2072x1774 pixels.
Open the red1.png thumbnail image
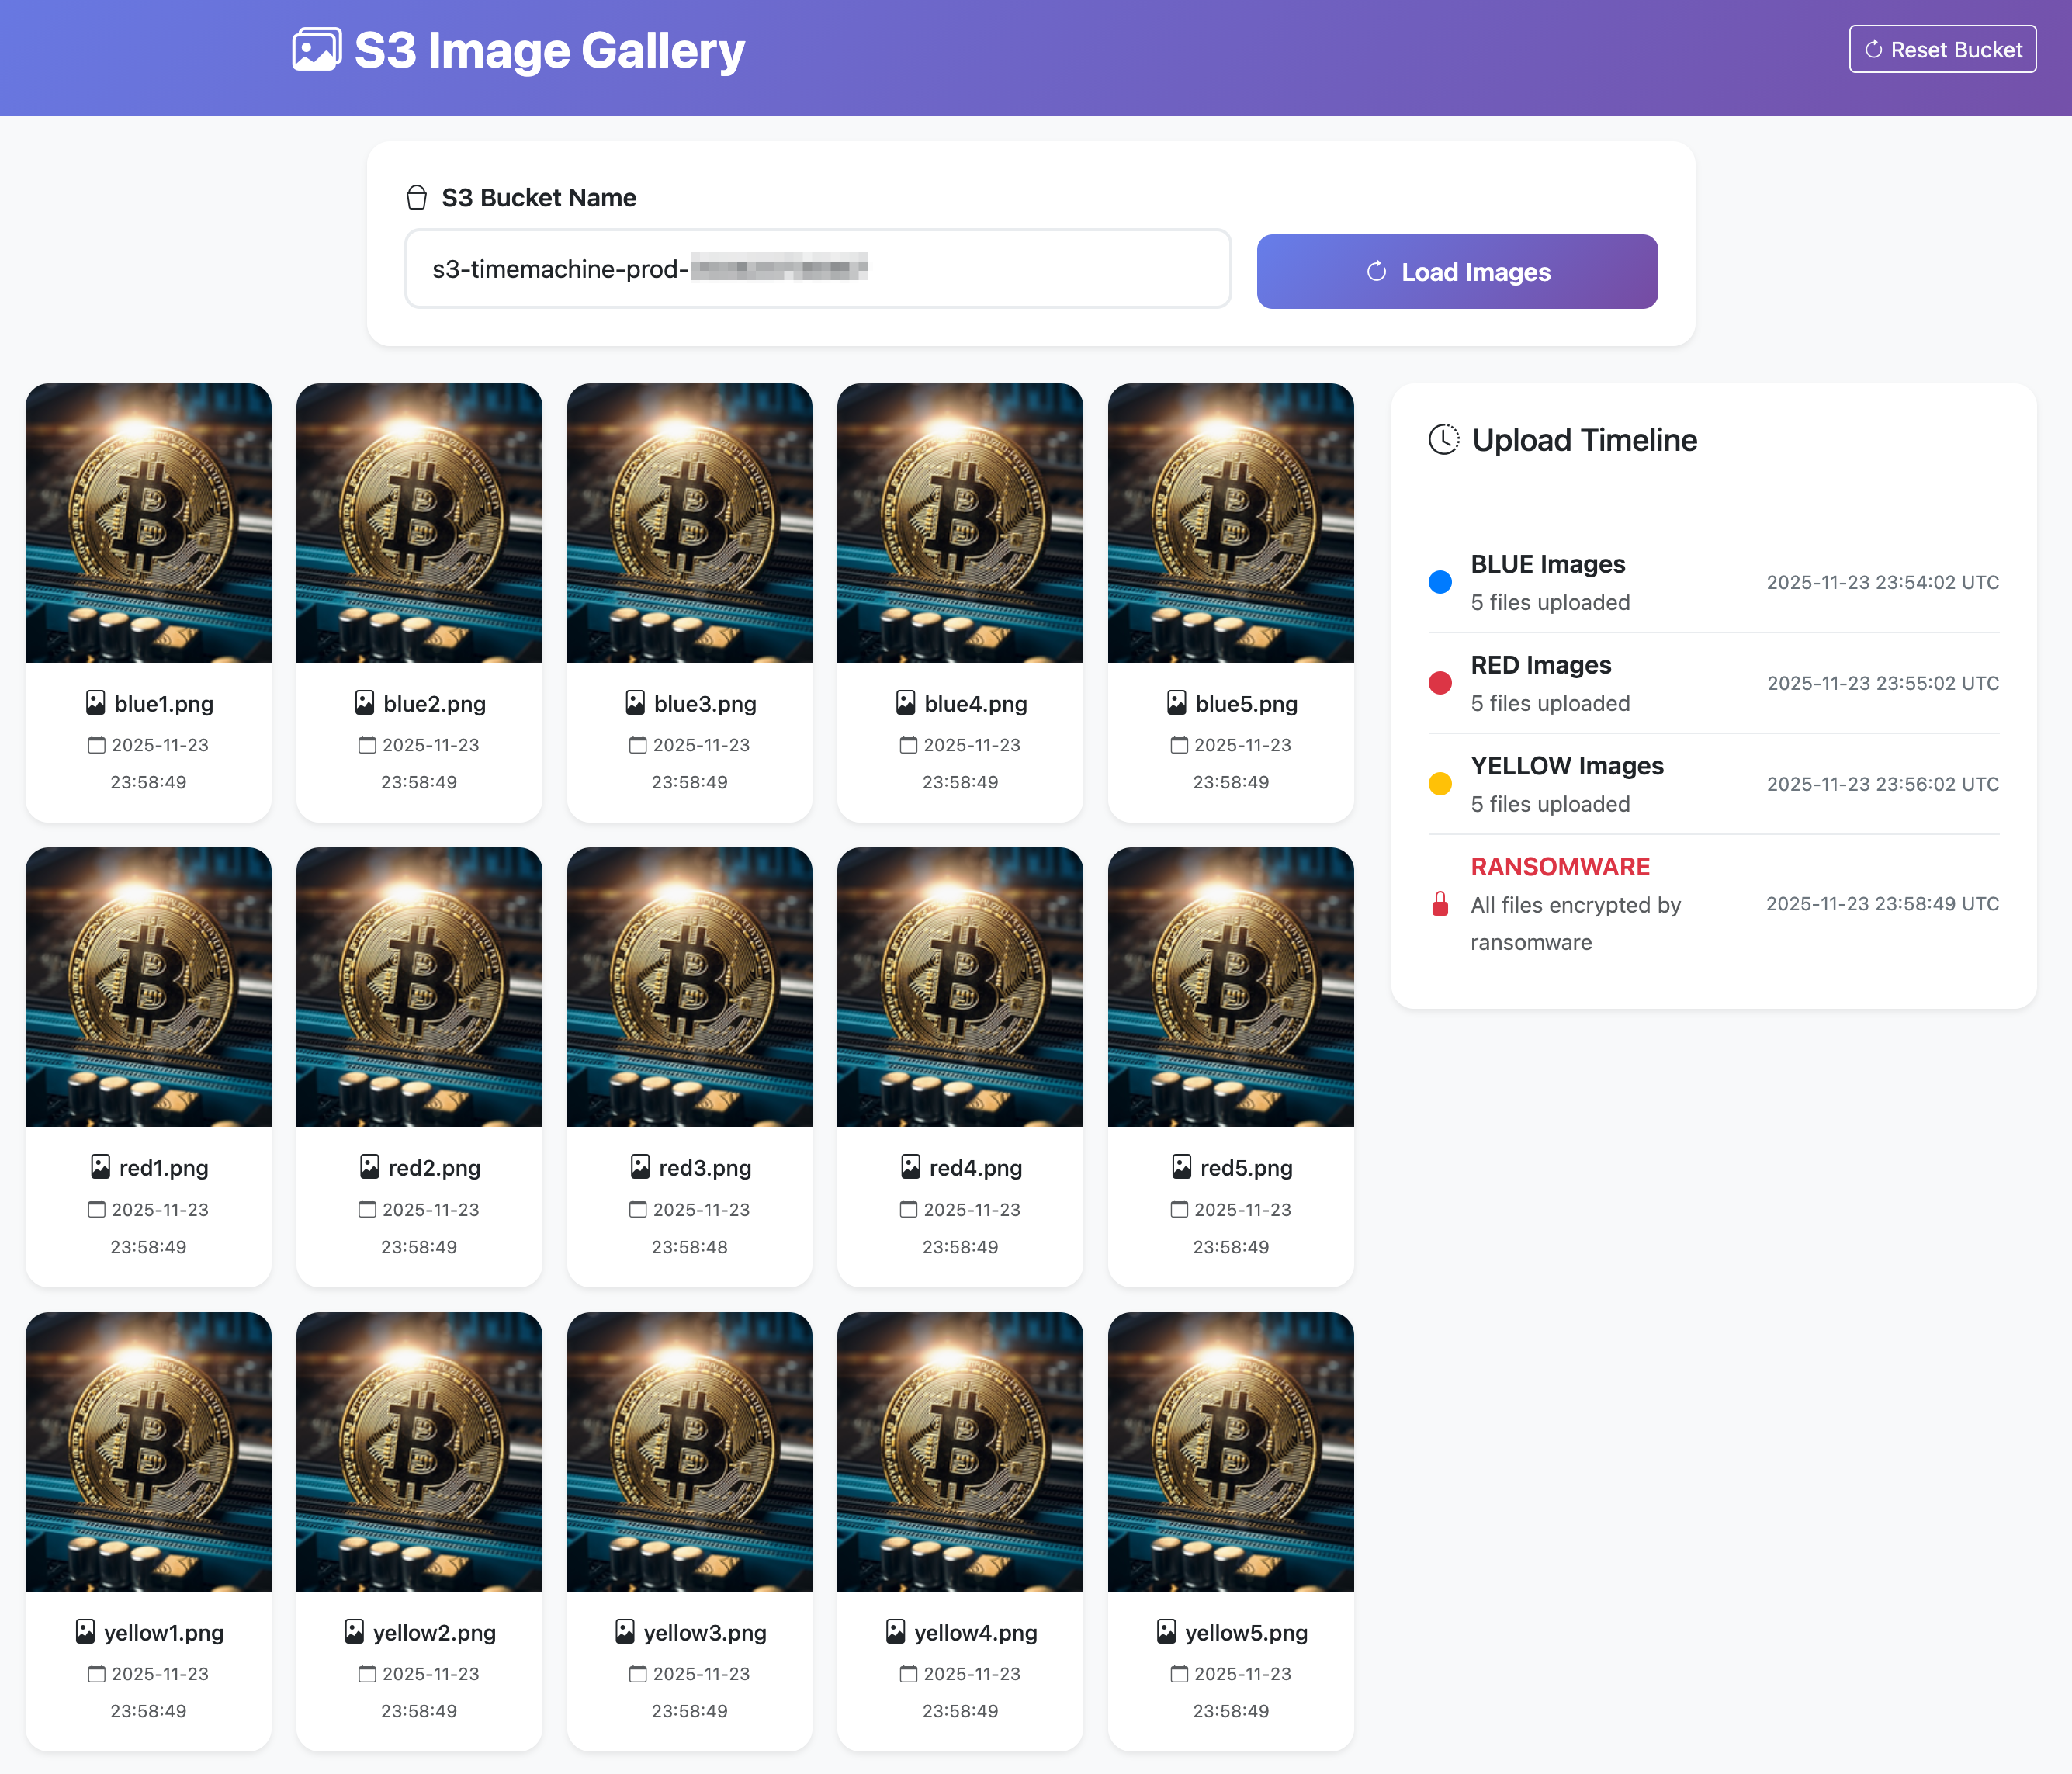[x=148, y=987]
